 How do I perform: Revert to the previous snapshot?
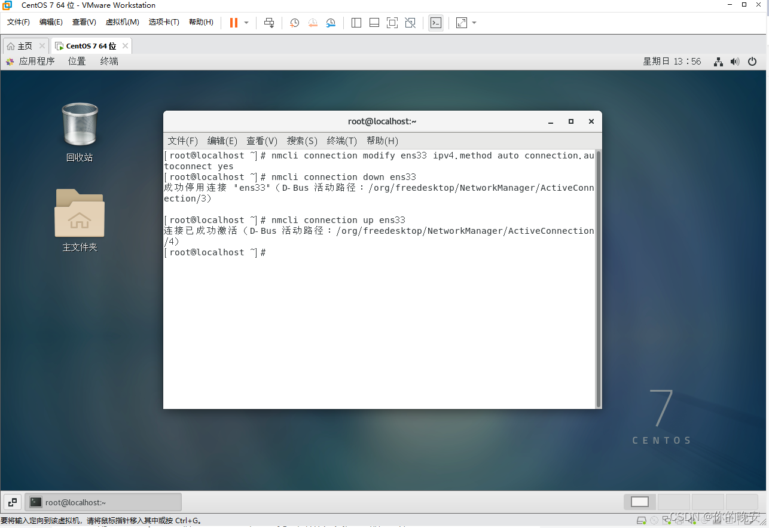click(313, 23)
